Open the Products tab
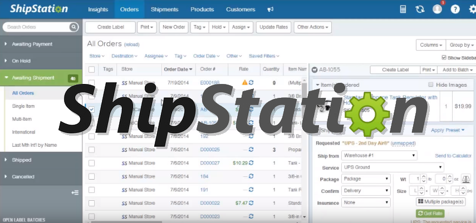 pyautogui.click(x=202, y=9)
